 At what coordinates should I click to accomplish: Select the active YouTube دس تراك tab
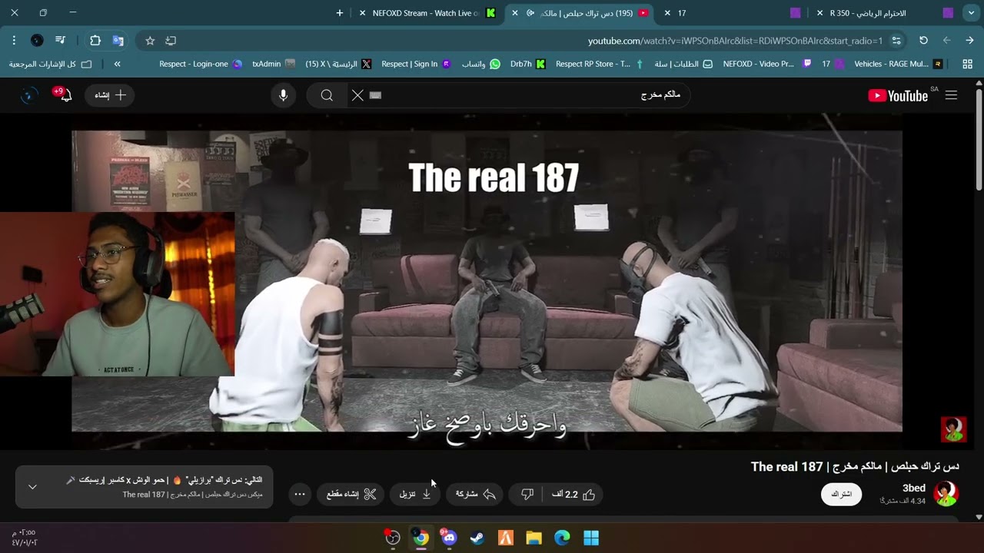[580, 13]
